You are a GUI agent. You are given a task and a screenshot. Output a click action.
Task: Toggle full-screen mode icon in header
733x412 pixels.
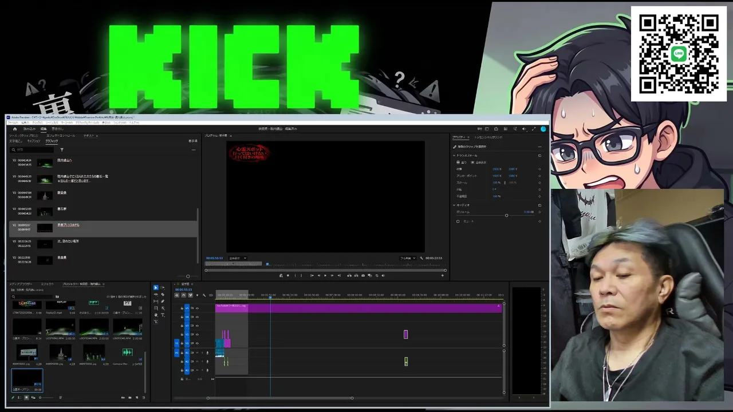click(x=534, y=129)
